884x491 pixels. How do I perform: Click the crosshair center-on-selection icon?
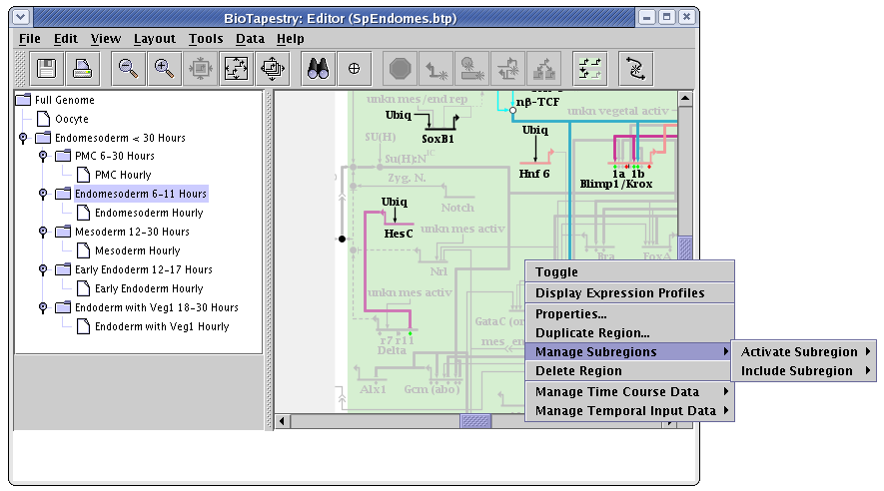click(354, 68)
